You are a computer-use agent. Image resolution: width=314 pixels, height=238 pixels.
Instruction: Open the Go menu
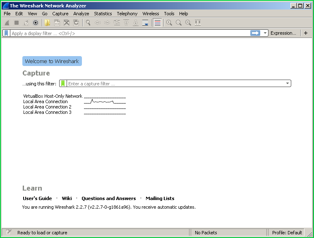[x=45, y=14]
